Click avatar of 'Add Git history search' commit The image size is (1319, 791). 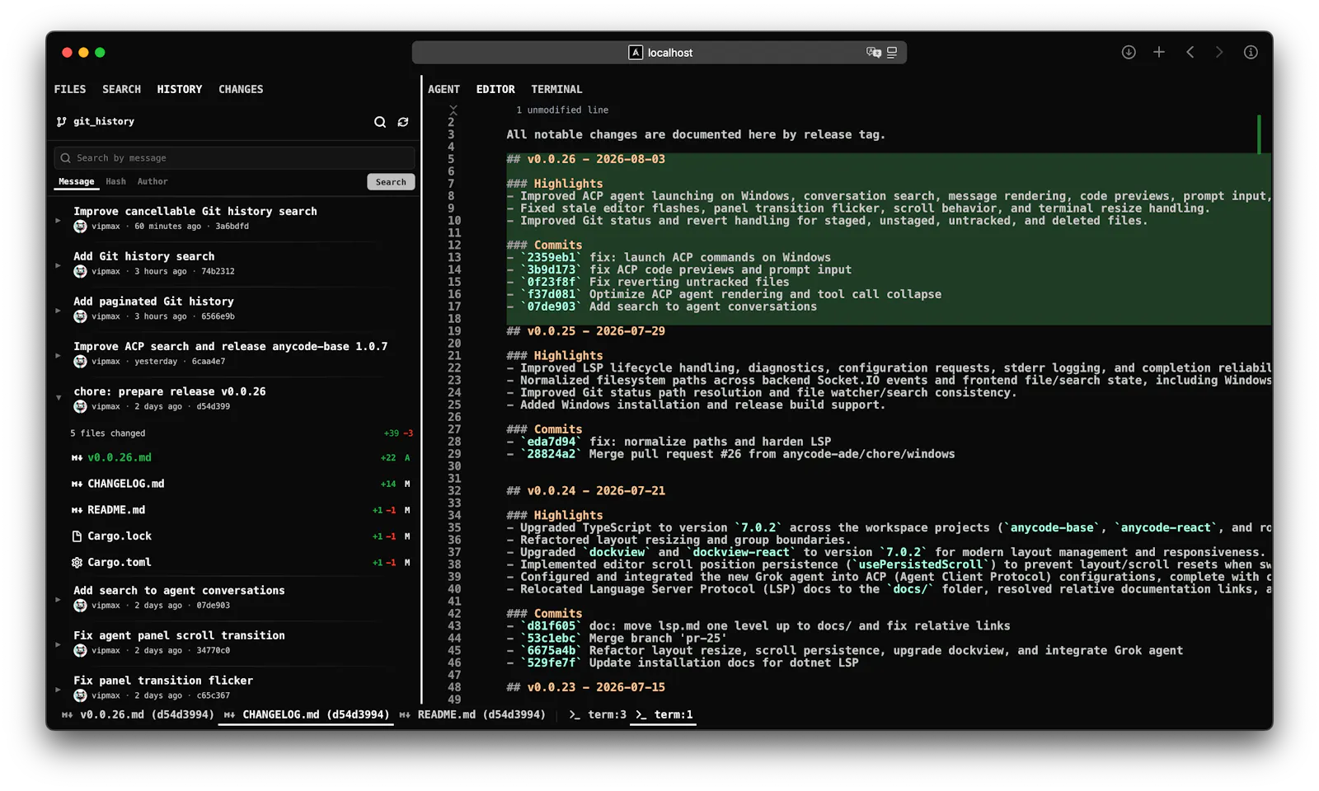(x=80, y=272)
